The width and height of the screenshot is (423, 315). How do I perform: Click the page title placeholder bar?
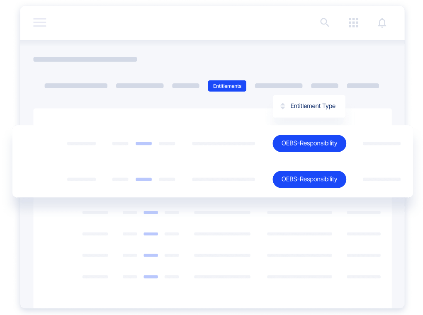85,59
